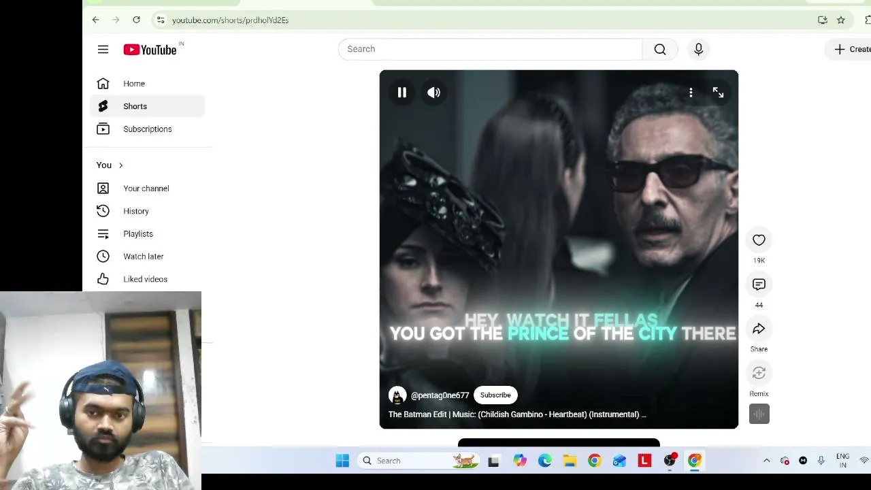Image resolution: width=871 pixels, height=490 pixels.
Task: Reload the page with the refresh icon
Action: pos(136,20)
